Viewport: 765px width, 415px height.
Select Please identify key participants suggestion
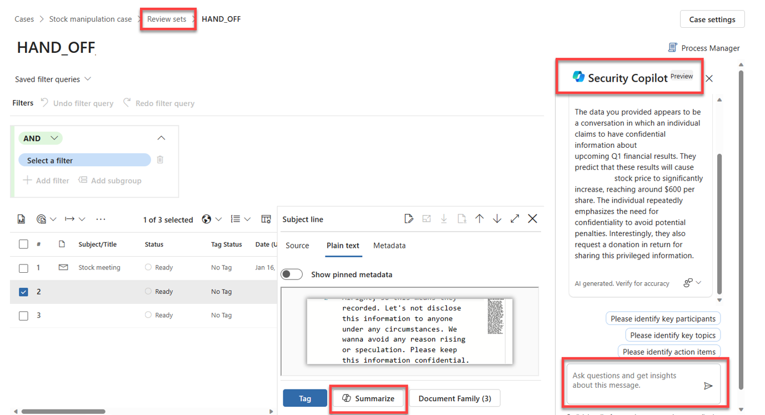663,318
